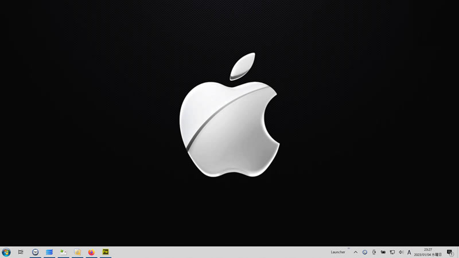Open the Windows Start menu orb

coord(6,252)
